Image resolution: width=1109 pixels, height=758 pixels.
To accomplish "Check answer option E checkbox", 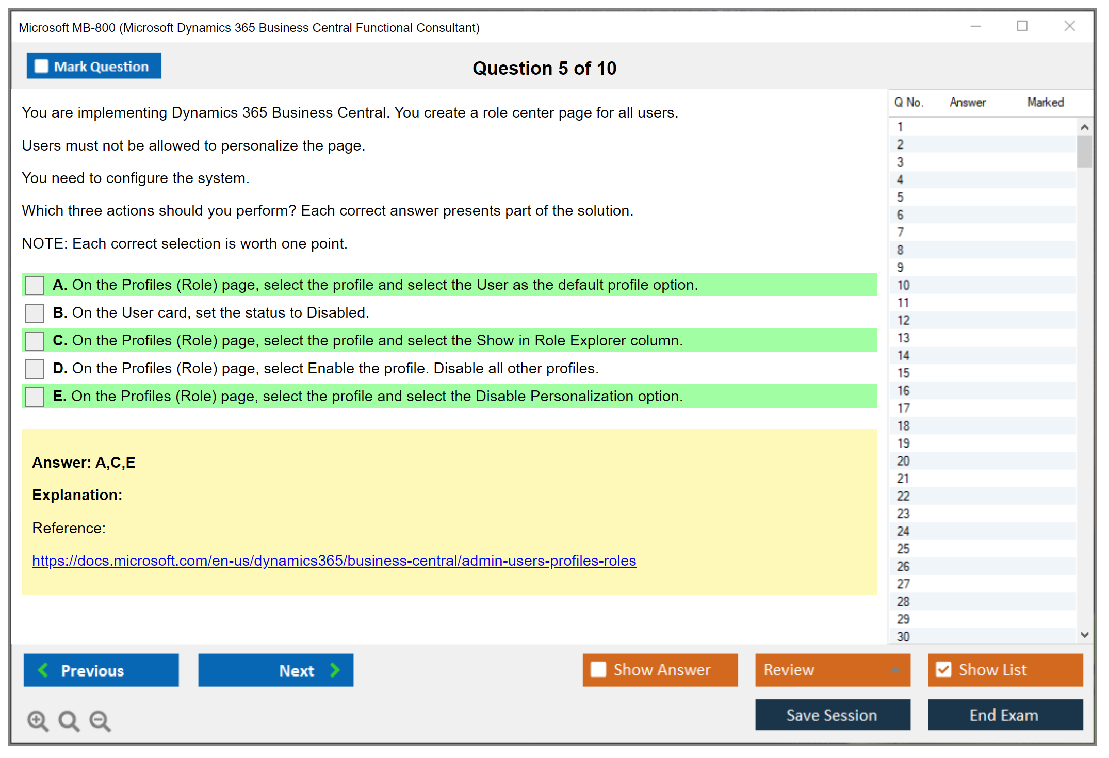I will [35, 397].
